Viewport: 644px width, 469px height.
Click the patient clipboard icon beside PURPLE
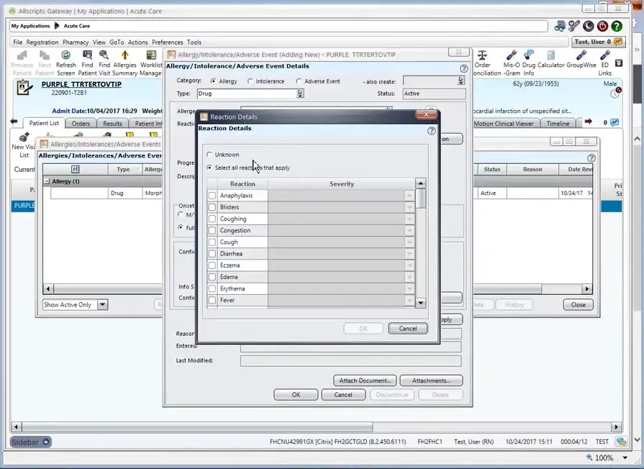point(24,88)
